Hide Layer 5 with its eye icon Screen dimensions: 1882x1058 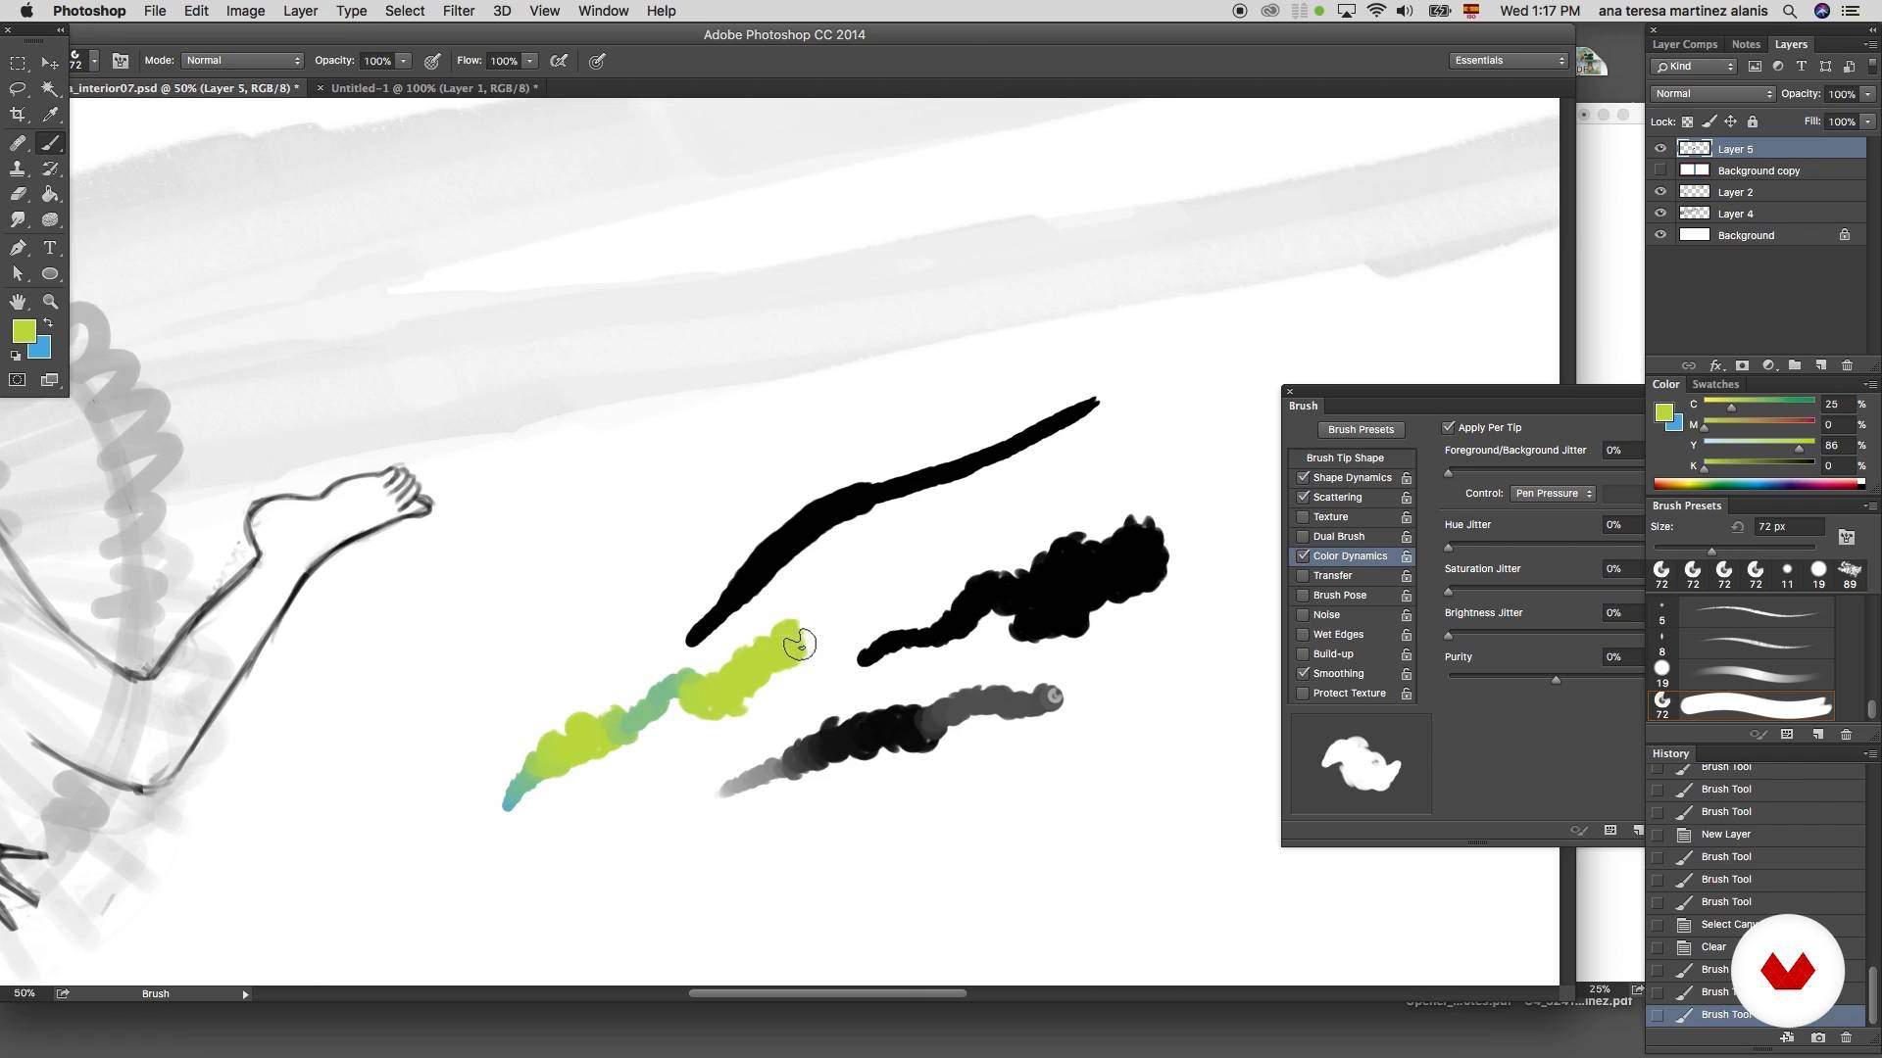[1660, 149]
